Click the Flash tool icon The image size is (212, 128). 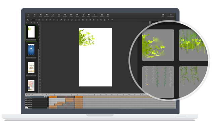(84, 15)
